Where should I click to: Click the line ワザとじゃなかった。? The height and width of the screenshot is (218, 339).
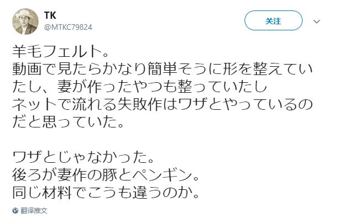(x=83, y=157)
